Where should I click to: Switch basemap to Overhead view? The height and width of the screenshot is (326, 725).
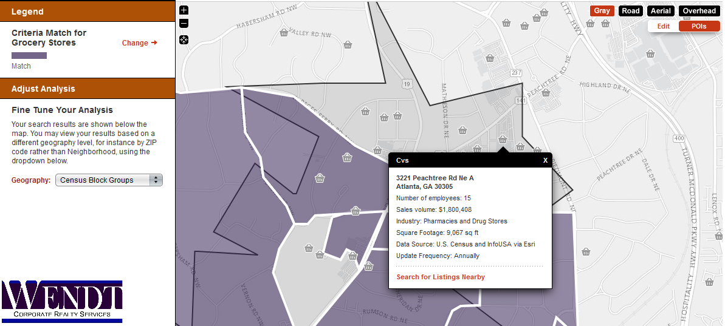pos(699,11)
